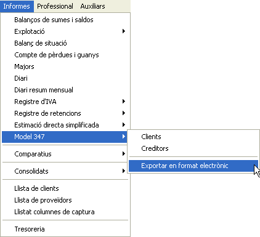Select Creditors under Model 347

pos(193,148)
